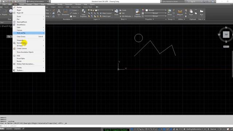Screen dimensions: 233x131
Task: Expand the Layers panel title
Action: coord(96,19)
